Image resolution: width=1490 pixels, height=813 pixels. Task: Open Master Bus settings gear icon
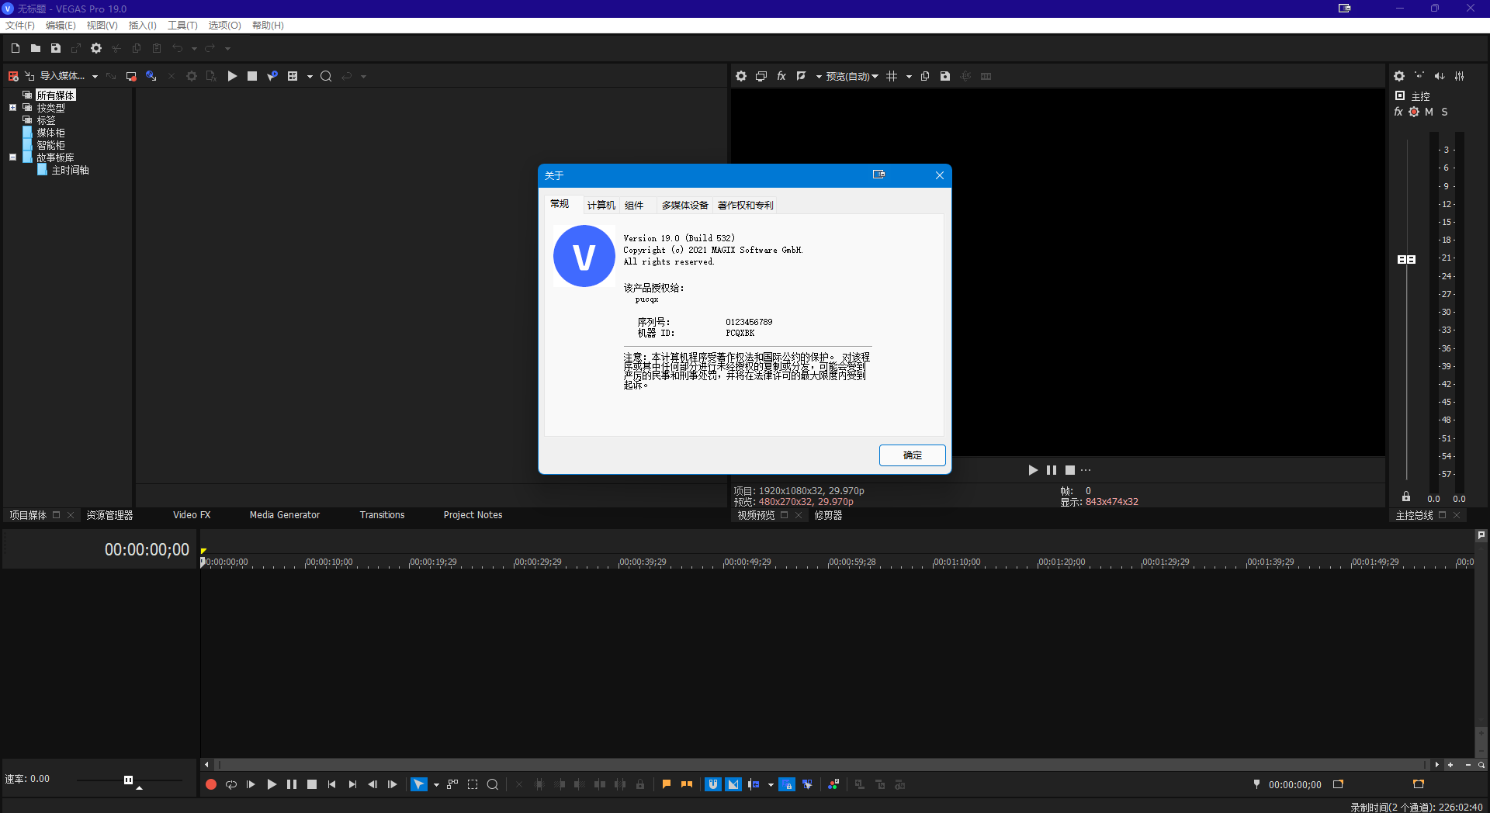[x=1399, y=76]
